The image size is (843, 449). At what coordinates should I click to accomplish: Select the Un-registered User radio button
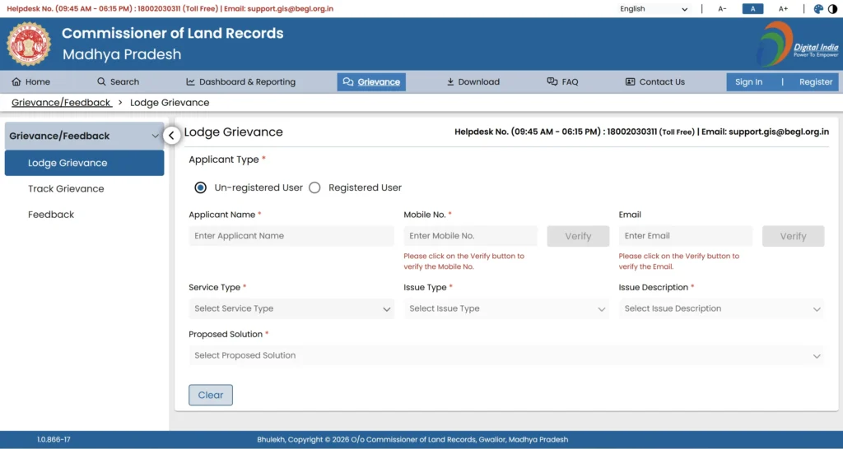click(201, 187)
